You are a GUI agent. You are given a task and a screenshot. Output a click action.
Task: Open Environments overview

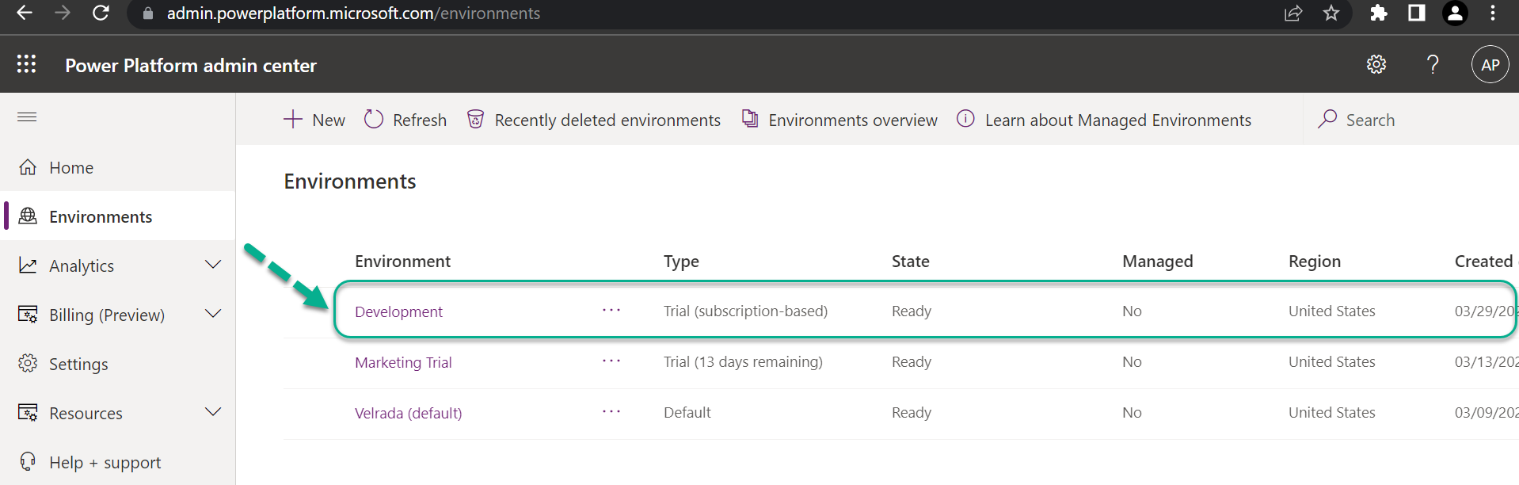839,120
